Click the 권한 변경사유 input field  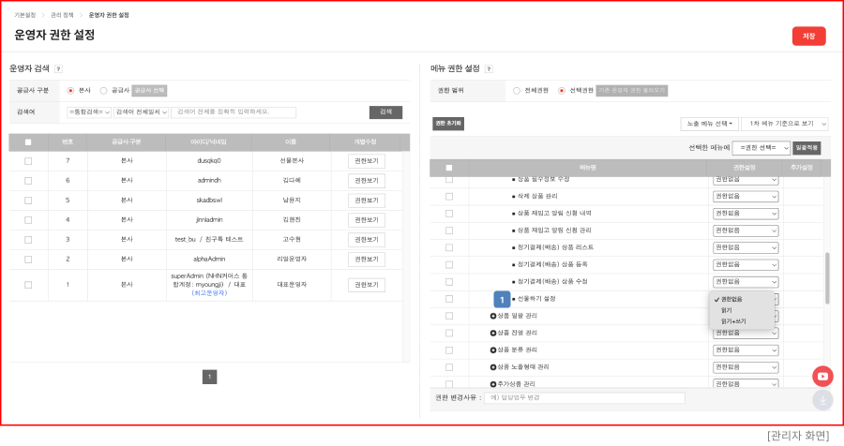pos(585,398)
